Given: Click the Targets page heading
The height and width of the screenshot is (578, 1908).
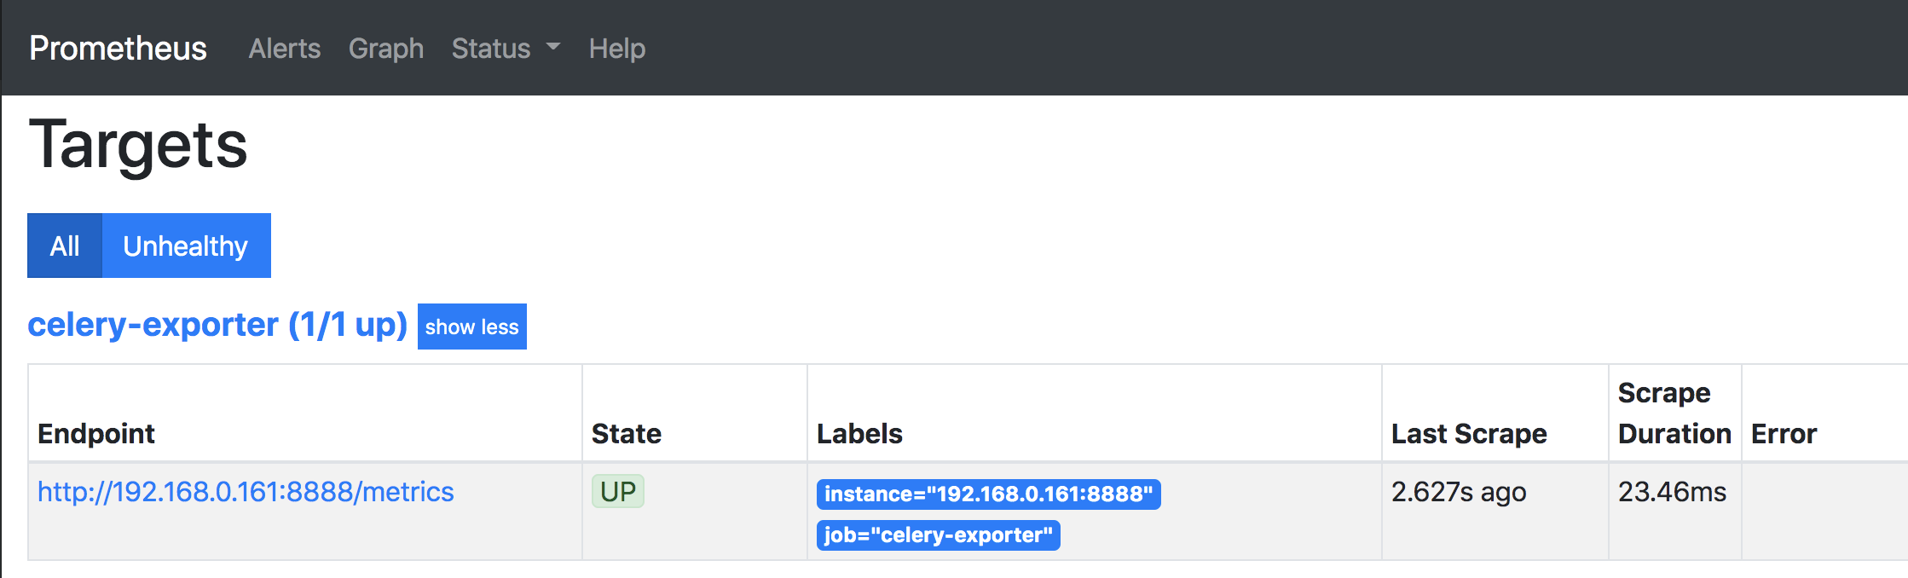Looking at the screenshot, I should [138, 145].
